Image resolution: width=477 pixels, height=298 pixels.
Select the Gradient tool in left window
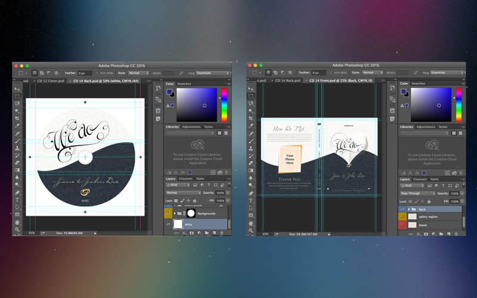pos(17,170)
